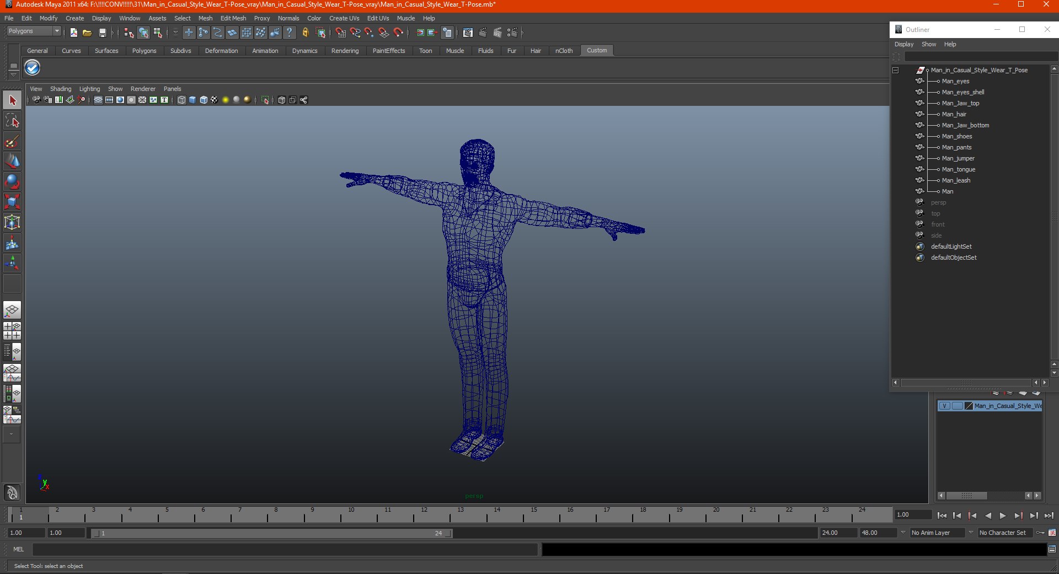This screenshot has width=1059, height=574.
Task: Toggle the selection lock padlock icon
Action: [x=305, y=33]
